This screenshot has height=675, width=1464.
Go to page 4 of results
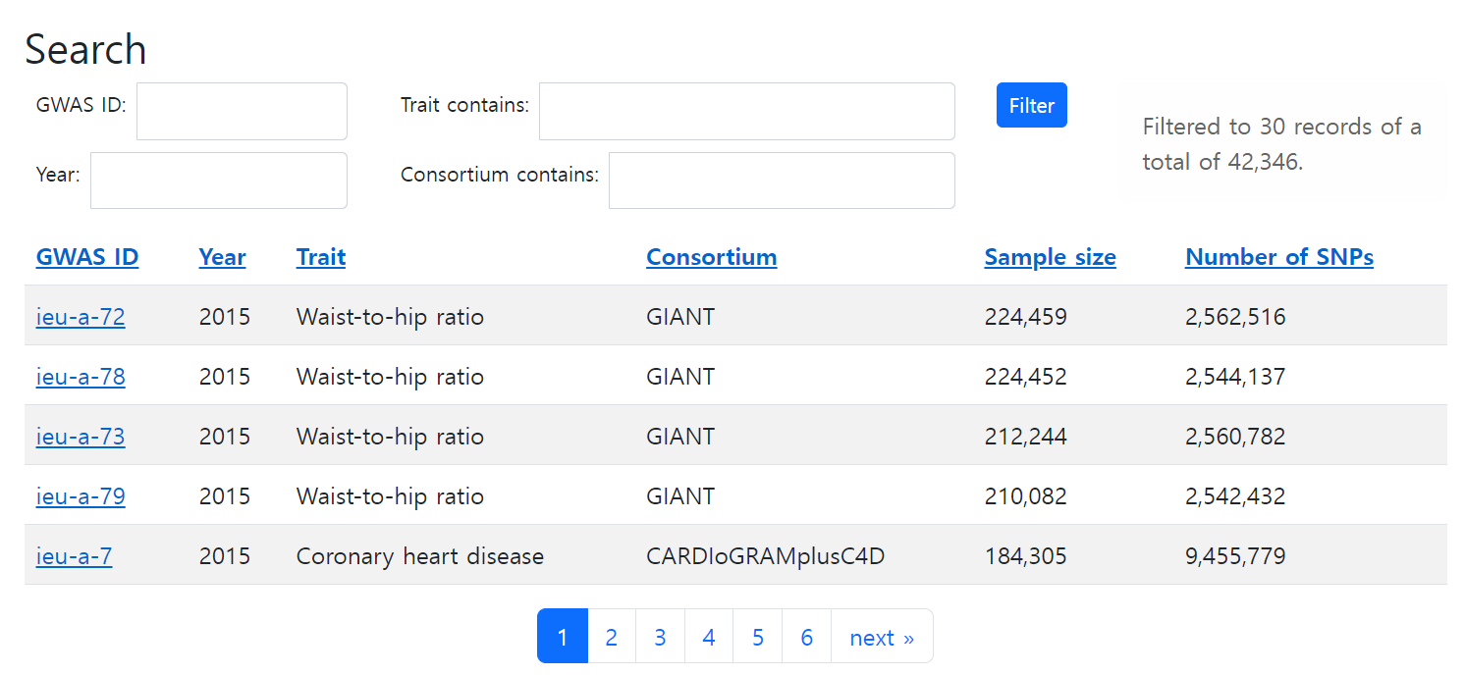(x=708, y=636)
